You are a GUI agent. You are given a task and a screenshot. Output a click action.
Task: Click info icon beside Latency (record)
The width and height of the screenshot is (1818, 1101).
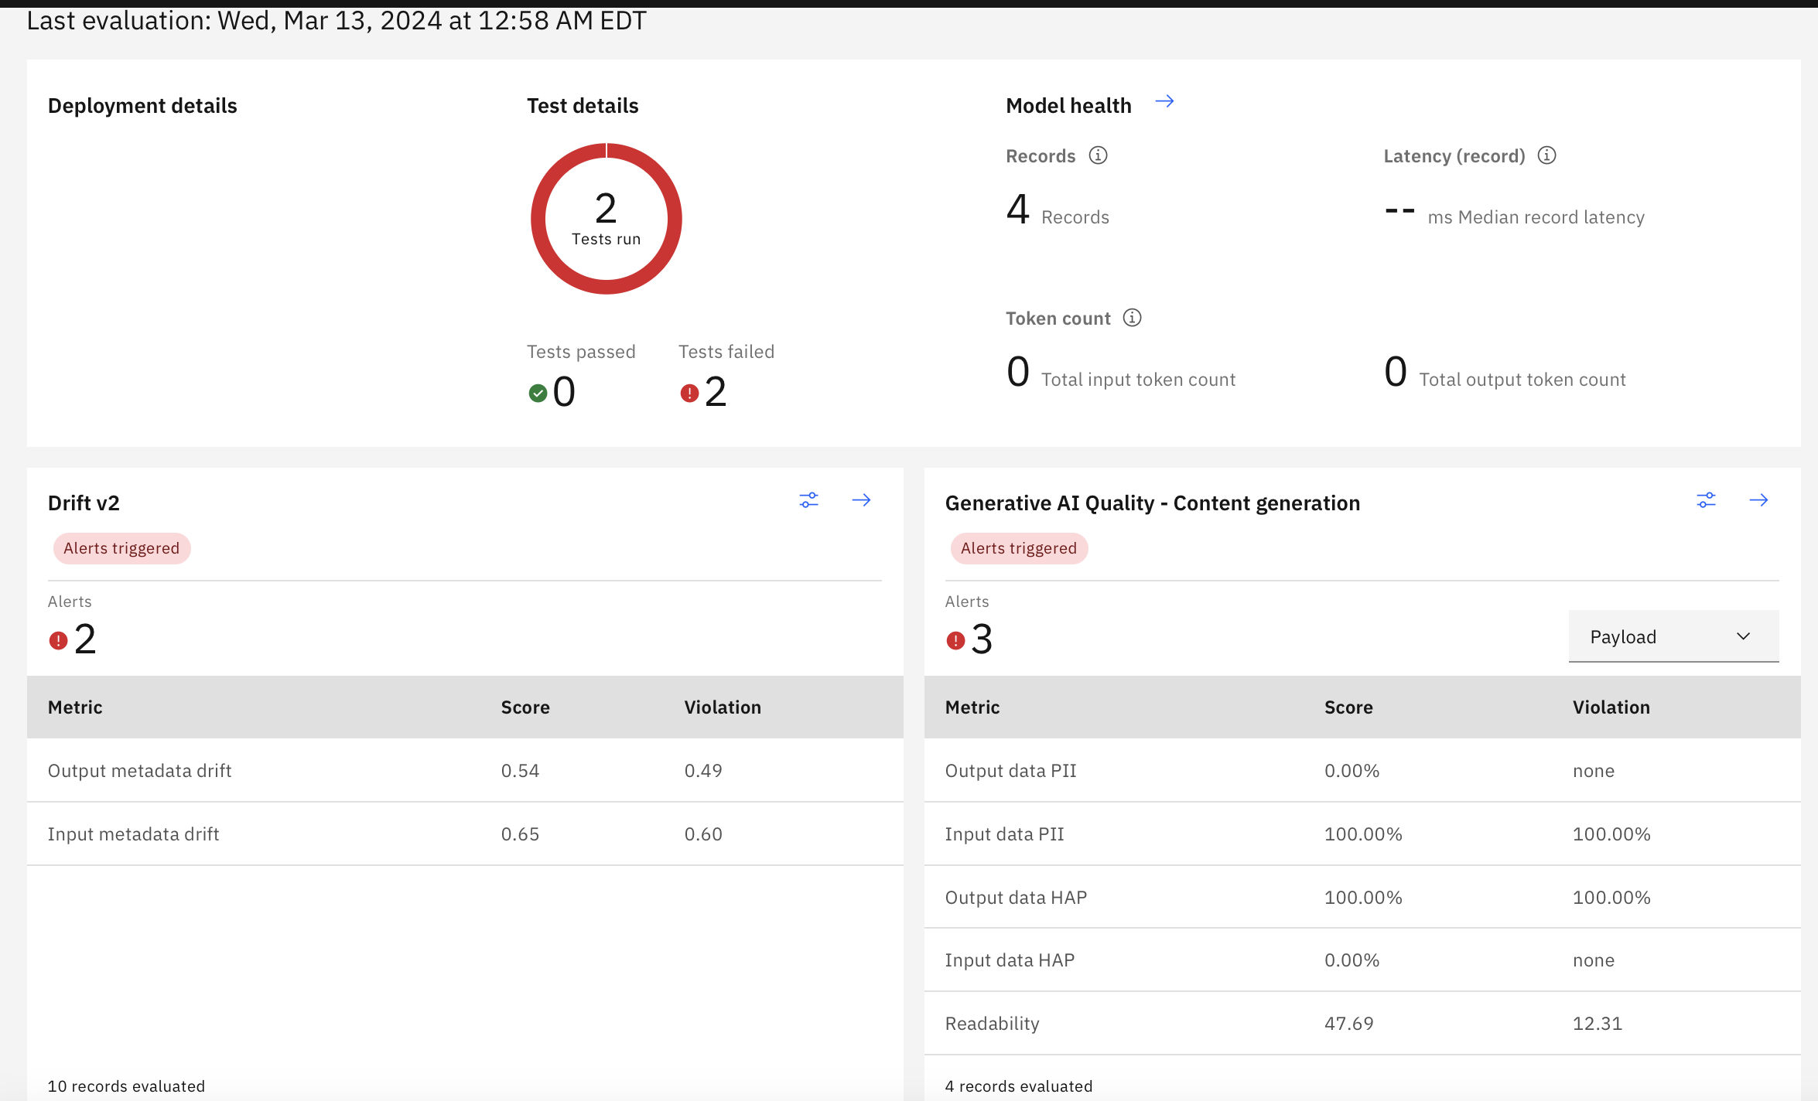click(x=1546, y=155)
